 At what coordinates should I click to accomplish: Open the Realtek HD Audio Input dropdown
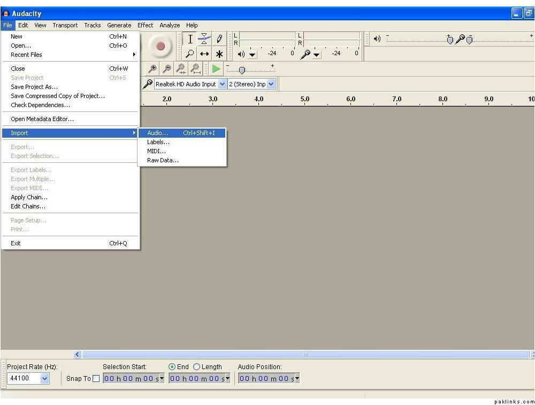point(223,84)
